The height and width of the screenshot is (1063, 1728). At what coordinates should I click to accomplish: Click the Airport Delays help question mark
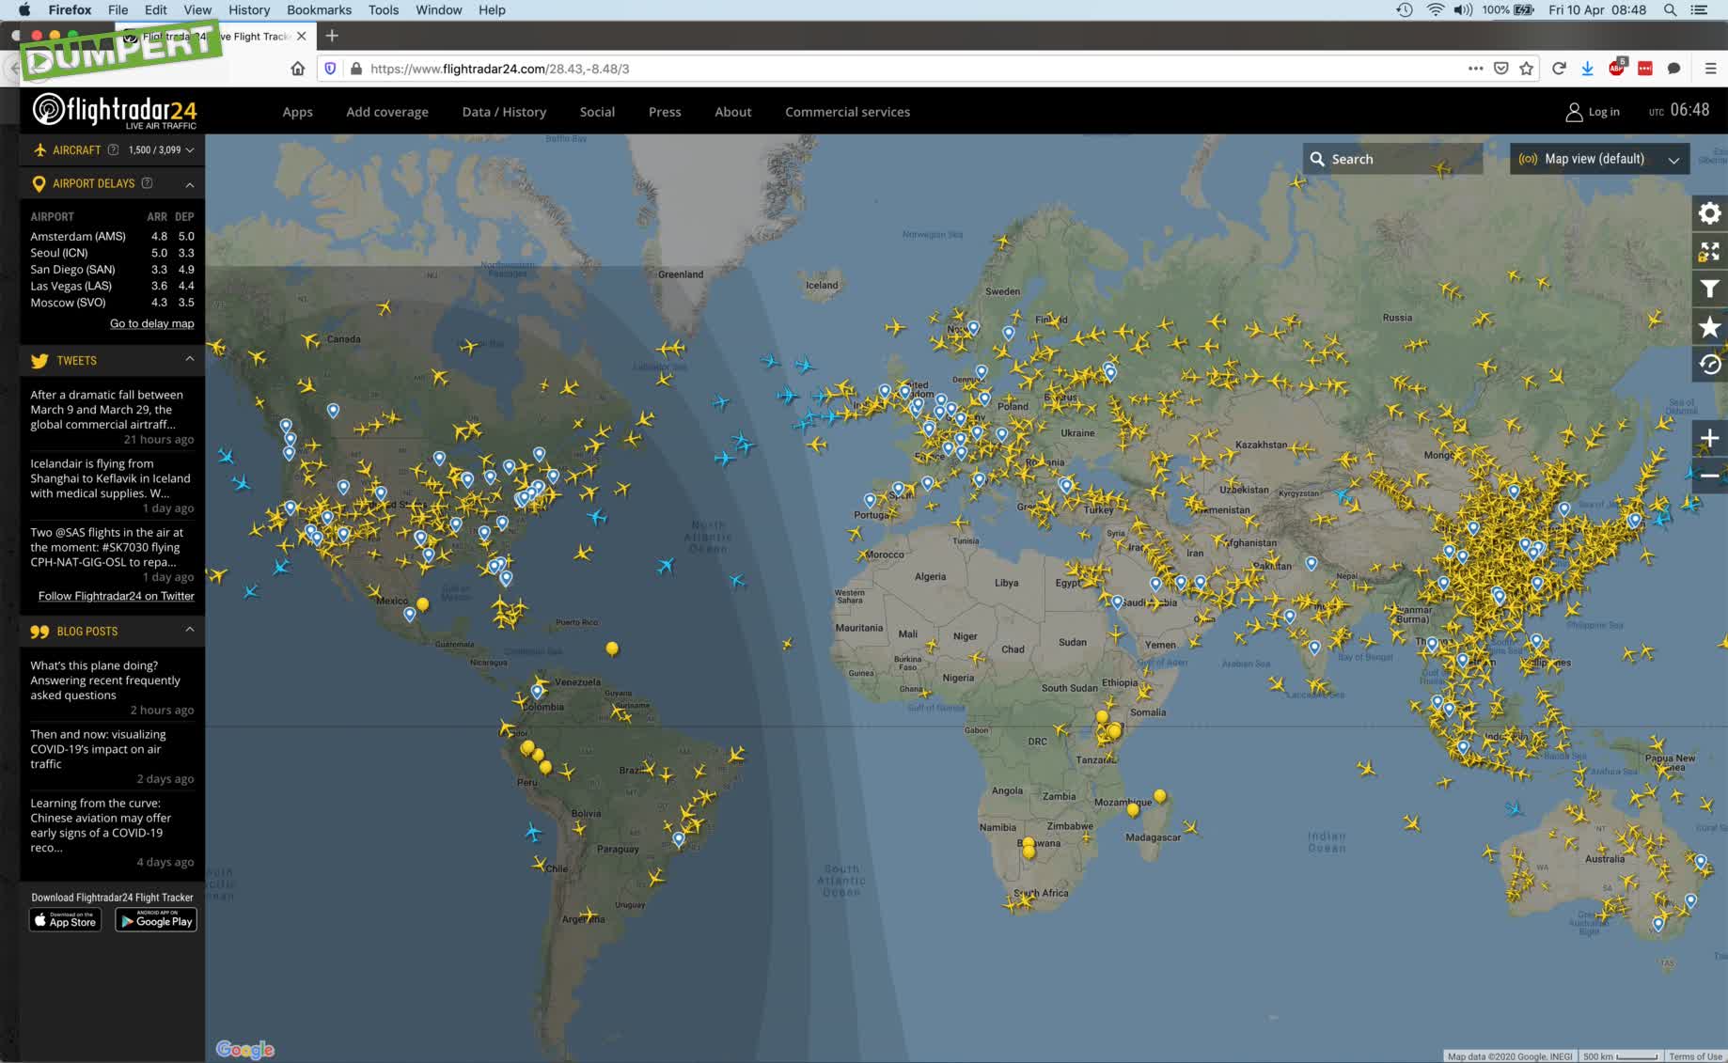[147, 183]
